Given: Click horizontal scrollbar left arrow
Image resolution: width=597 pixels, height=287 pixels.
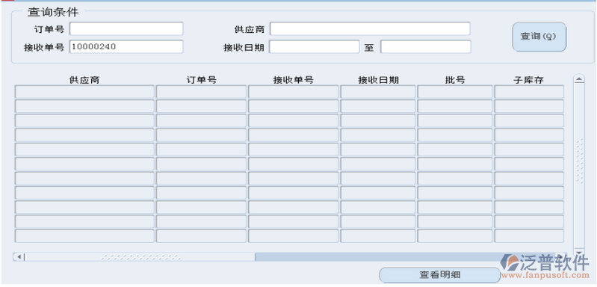Looking at the screenshot, I should 19,257.
